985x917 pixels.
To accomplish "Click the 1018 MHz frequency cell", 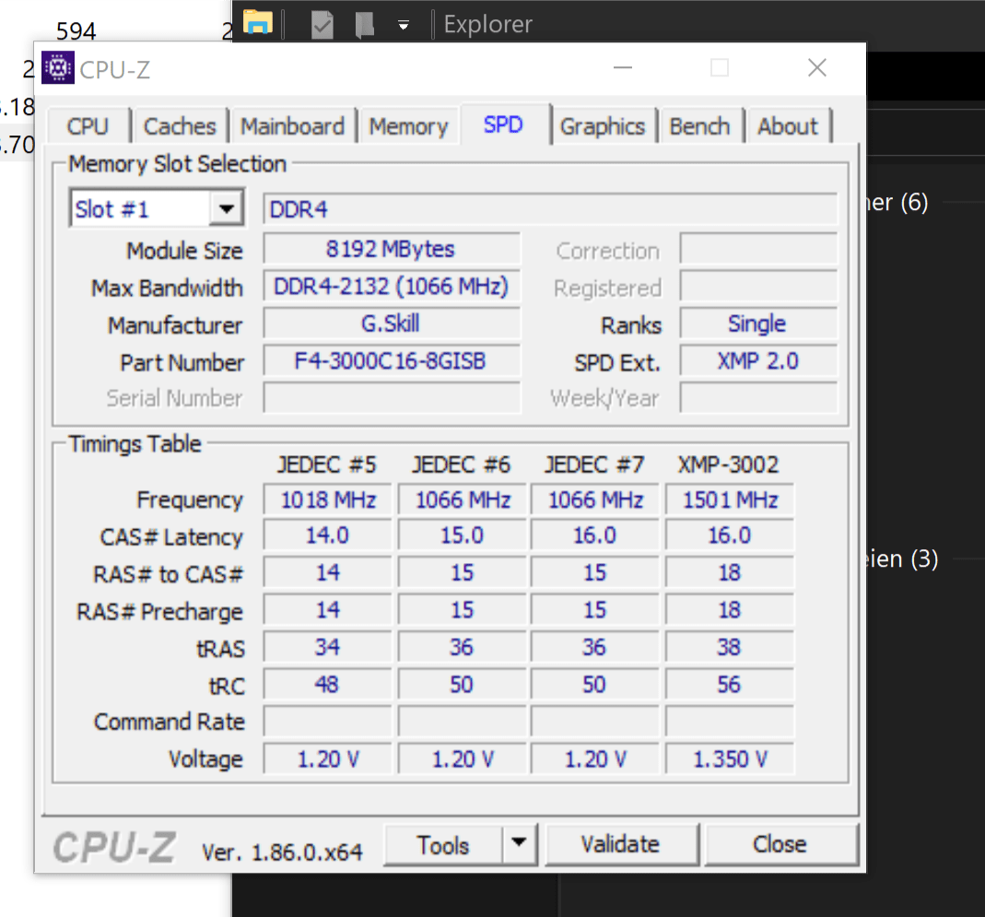I will [327, 500].
